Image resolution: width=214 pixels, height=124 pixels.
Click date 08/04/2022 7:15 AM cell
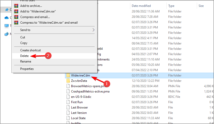pyautogui.click(x=145, y=43)
